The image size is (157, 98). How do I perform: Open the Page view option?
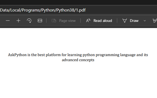coord(64,21)
